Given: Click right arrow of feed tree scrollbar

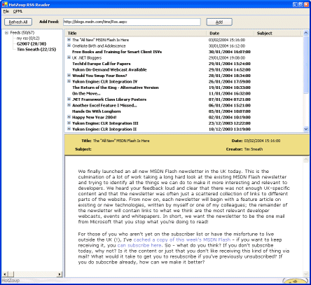Looking at the screenshot, I should point(60,274).
